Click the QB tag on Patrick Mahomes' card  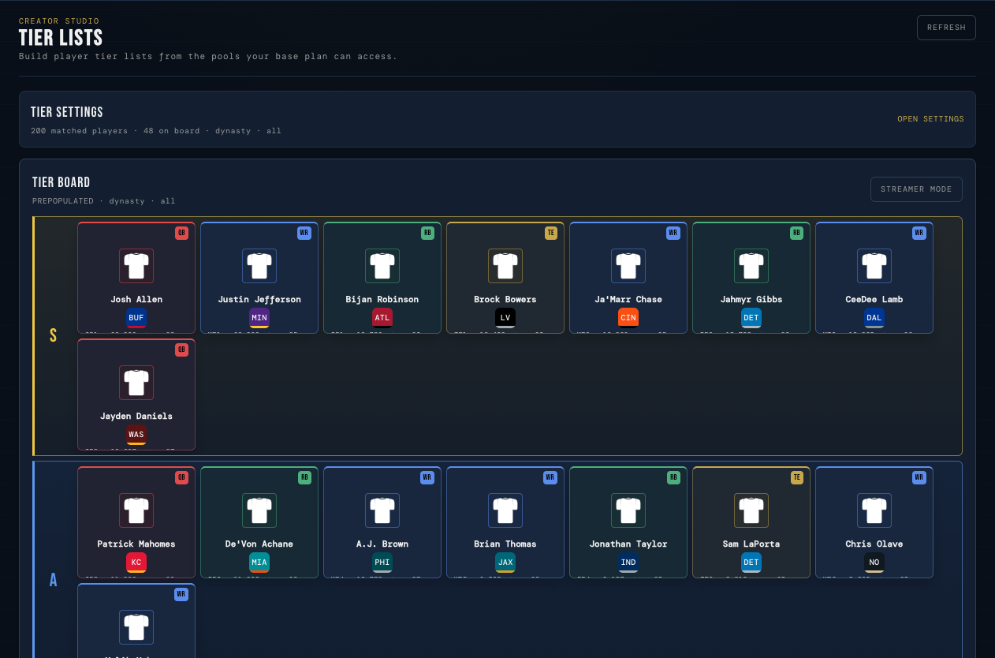point(181,477)
